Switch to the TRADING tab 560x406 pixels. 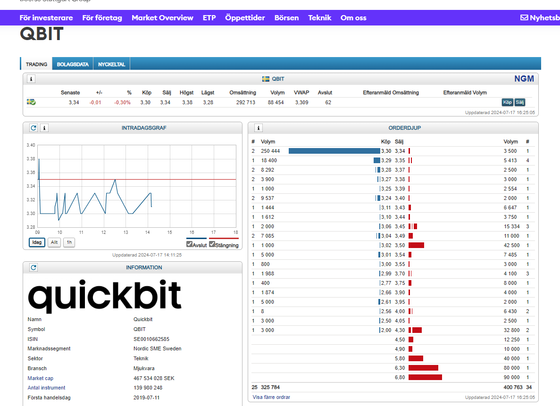point(36,64)
